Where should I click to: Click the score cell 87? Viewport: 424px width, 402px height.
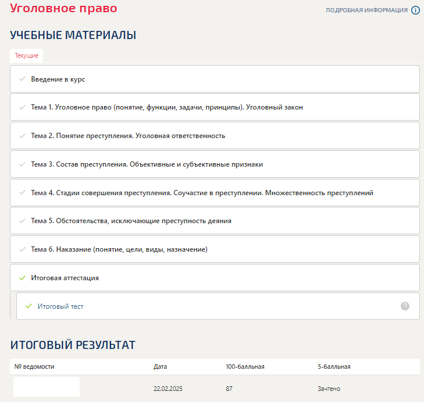(229, 389)
